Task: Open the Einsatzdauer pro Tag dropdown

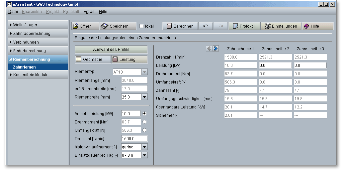Action: pos(144,155)
